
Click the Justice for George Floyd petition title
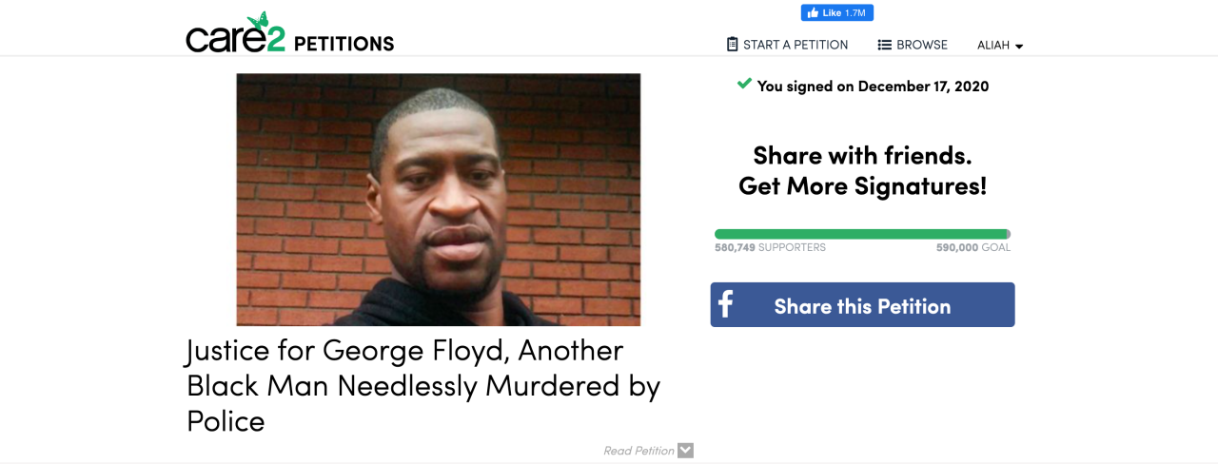click(423, 385)
